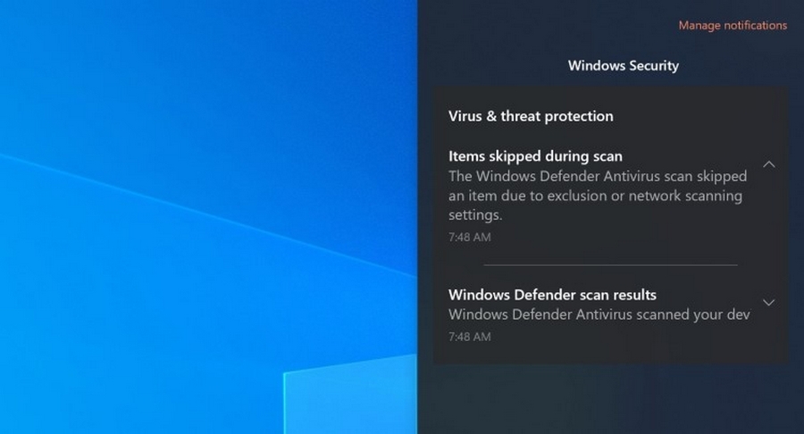Click the exclusion or network scanning text line
The image size is (804, 434).
pos(595,196)
